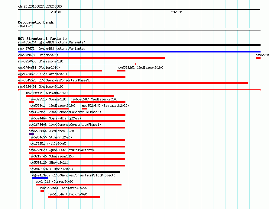Click the esv2758789 red variant bar
The height and width of the screenshot is (209, 269).
(91, 58)
